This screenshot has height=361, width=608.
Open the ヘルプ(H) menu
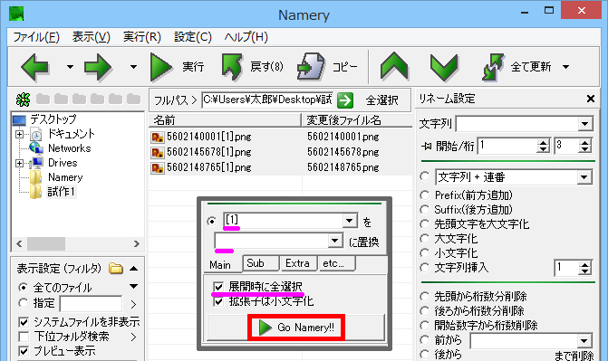click(246, 37)
